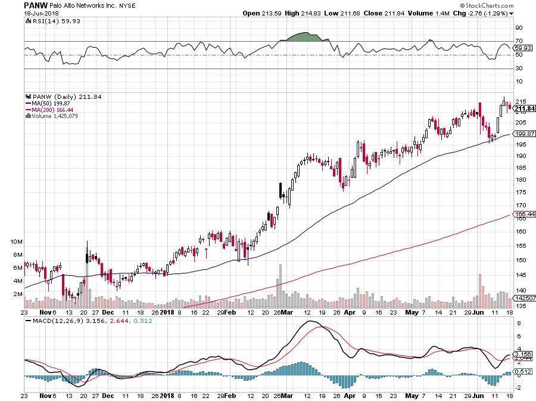Image resolution: width=536 pixels, height=401 pixels.
Task: Click the 3.156 tag on the MACD axis
Action: 523,354
